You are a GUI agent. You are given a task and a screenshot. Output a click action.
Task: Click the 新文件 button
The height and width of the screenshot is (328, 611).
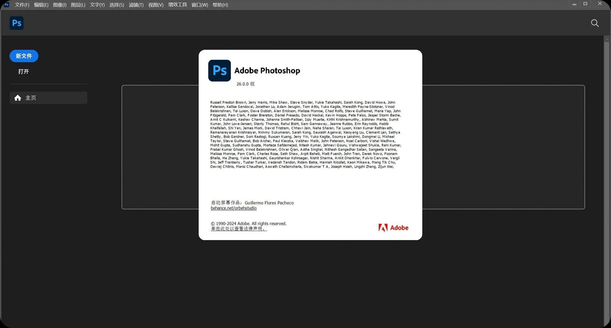(24, 56)
